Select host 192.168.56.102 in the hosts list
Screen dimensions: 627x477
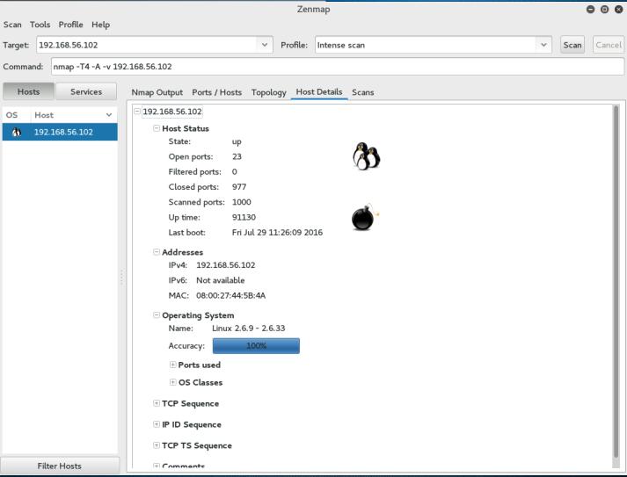pyautogui.click(x=60, y=132)
